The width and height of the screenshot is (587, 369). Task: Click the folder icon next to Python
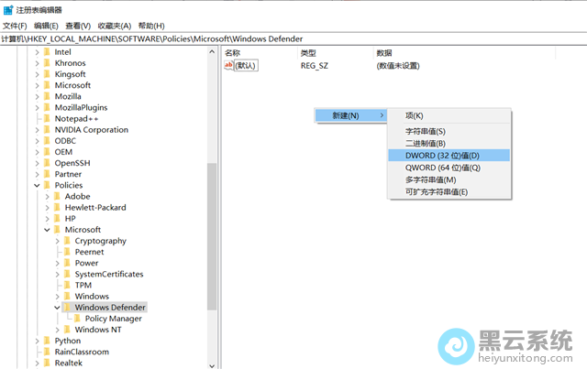click(x=46, y=341)
